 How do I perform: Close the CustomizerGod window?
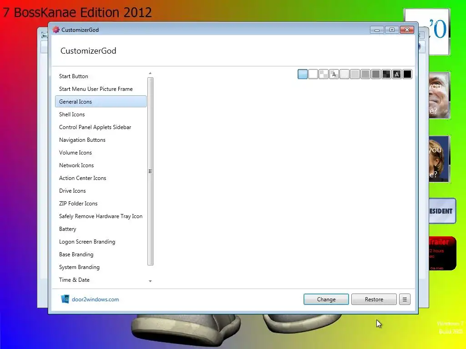tap(407, 30)
